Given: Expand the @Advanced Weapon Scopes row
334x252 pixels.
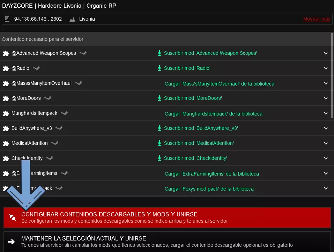Looking at the screenshot, I should [x=326, y=53].
